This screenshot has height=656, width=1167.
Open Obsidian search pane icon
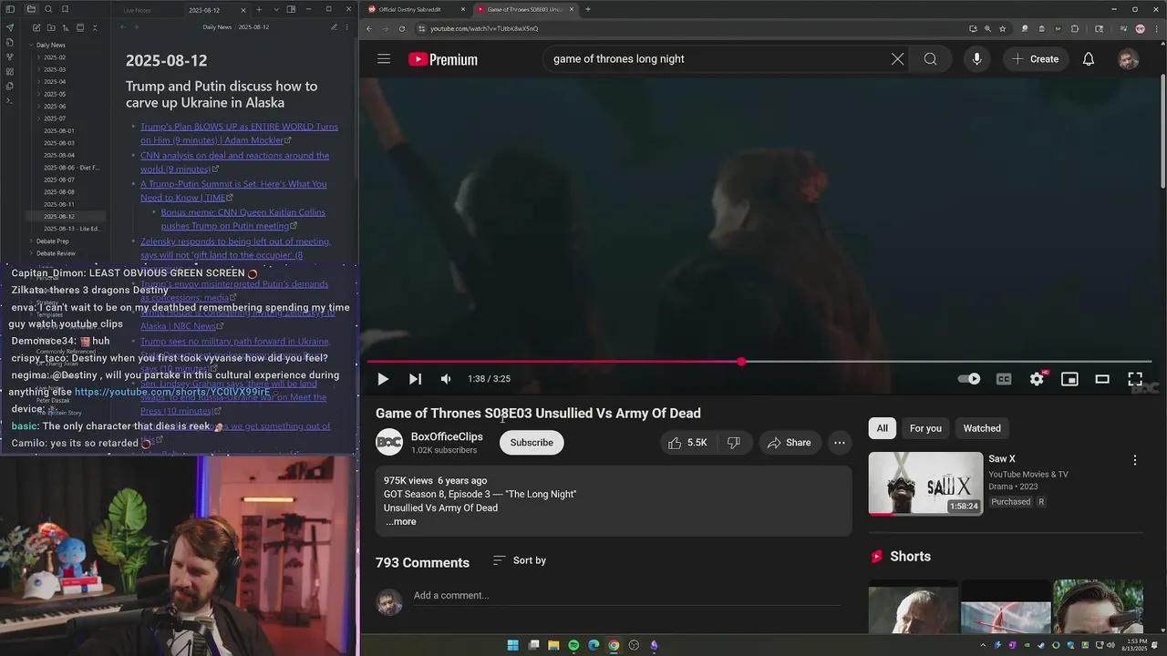[47, 9]
